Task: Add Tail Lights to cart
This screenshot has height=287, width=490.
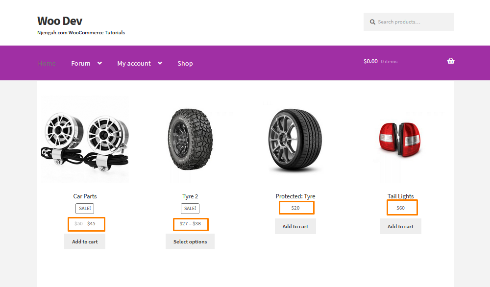Action: (401, 226)
